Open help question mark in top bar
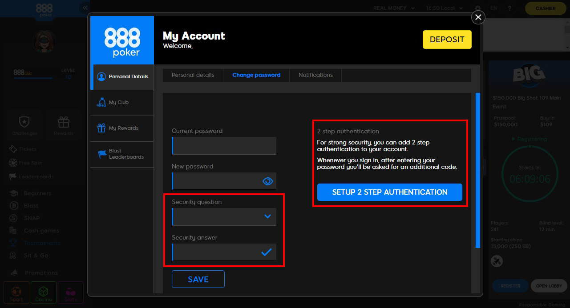Screen dimensions: 570x308 click(509, 8)
